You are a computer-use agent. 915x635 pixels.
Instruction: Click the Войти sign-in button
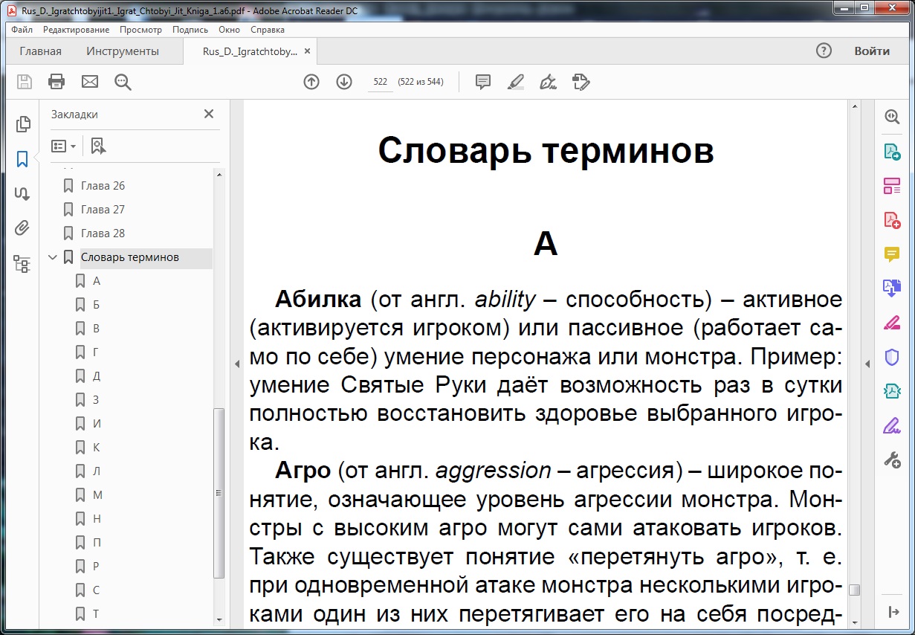(872, 51)
